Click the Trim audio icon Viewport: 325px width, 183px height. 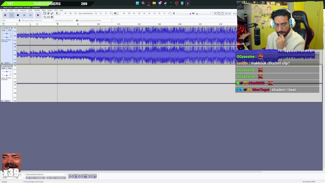click(x=226, y=13)
